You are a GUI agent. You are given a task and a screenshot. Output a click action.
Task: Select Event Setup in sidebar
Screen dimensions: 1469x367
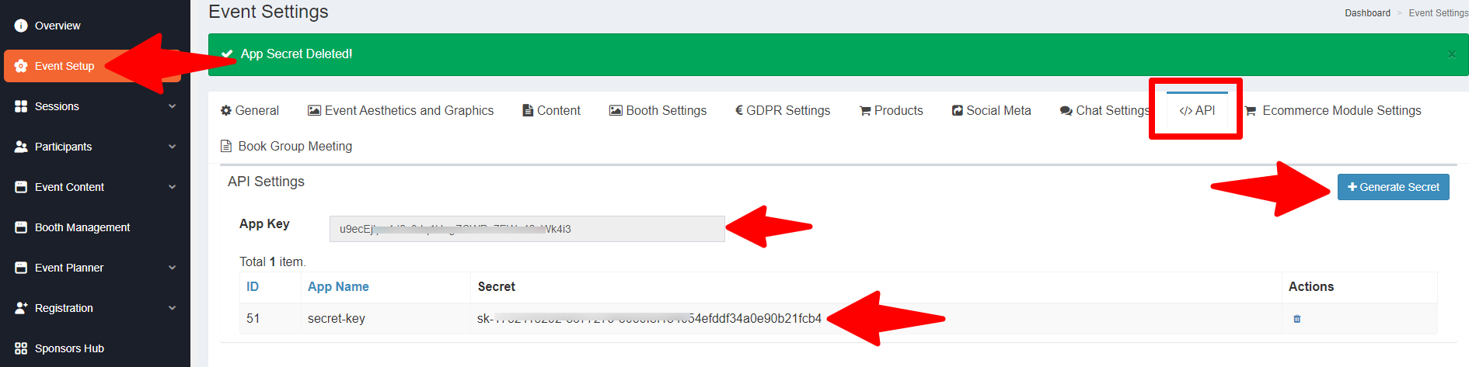pos(92,66)
